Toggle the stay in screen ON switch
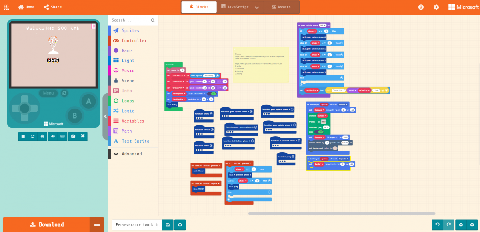480x232 pixels. pyautogui.click(x=212, y=94)
